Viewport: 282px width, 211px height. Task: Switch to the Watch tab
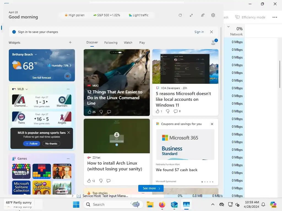click(x=128, y=43)
